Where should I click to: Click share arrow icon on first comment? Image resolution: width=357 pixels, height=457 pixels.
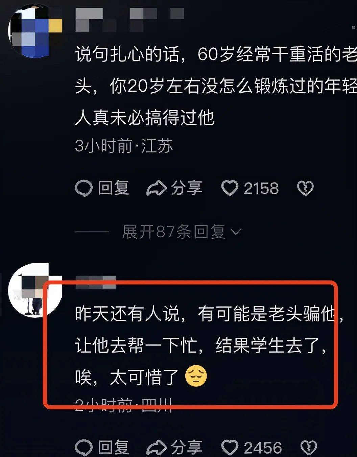tap(156, 188)
